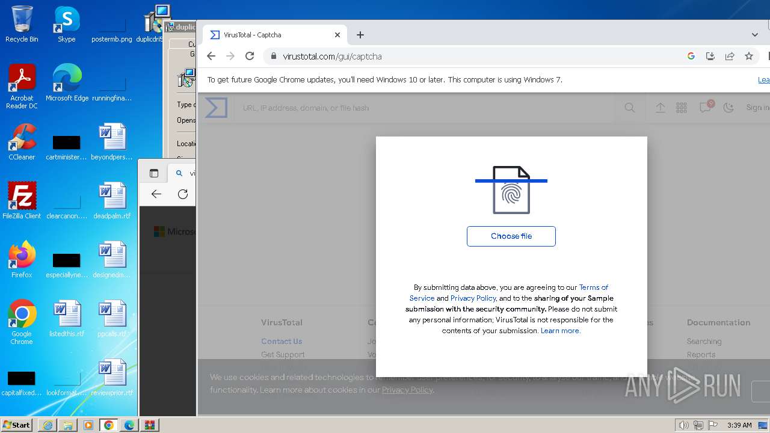Follow the Learn more link
Screen dimensions: 770x433
[560, 331]
